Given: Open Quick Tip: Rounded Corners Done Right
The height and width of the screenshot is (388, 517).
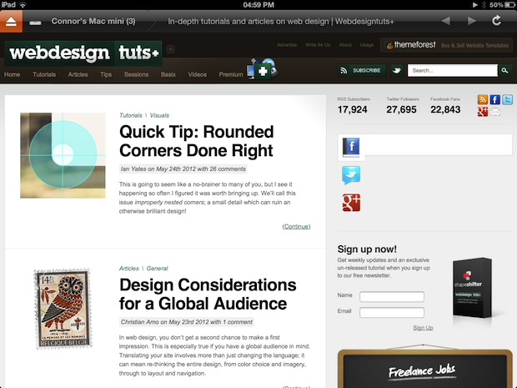Looking at the screenshot, I should [x=197, y=141].
